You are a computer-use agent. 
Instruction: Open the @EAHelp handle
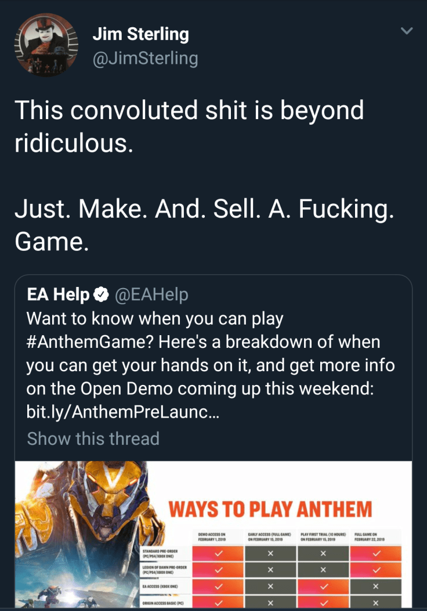pyautogui.click(x=152, y=295)
